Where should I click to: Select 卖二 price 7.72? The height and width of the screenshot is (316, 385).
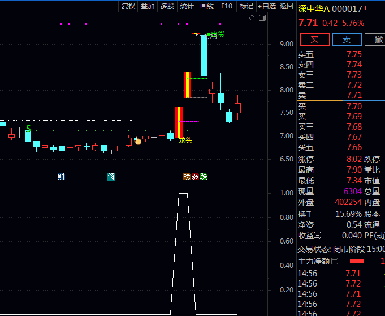click(x=354, y=85)
